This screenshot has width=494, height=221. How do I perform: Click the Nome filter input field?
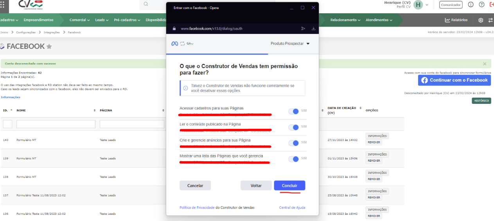[x=56, y=124]
